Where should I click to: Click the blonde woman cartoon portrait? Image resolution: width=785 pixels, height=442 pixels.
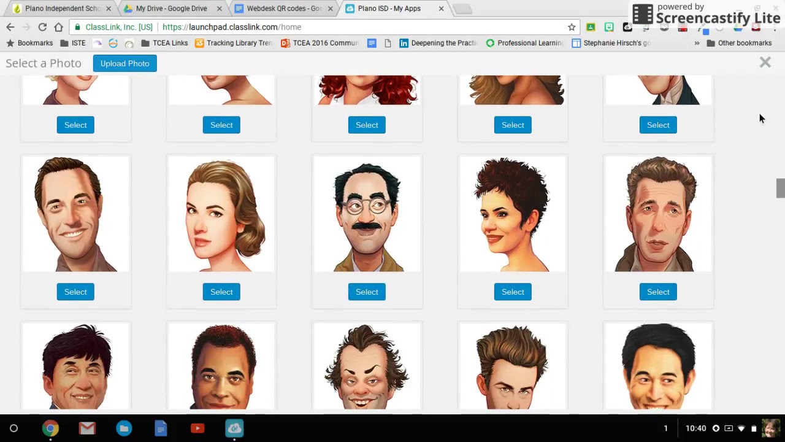coord(221,214)
